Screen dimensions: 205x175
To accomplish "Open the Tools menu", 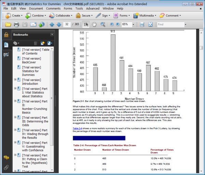I will [79, 9].
